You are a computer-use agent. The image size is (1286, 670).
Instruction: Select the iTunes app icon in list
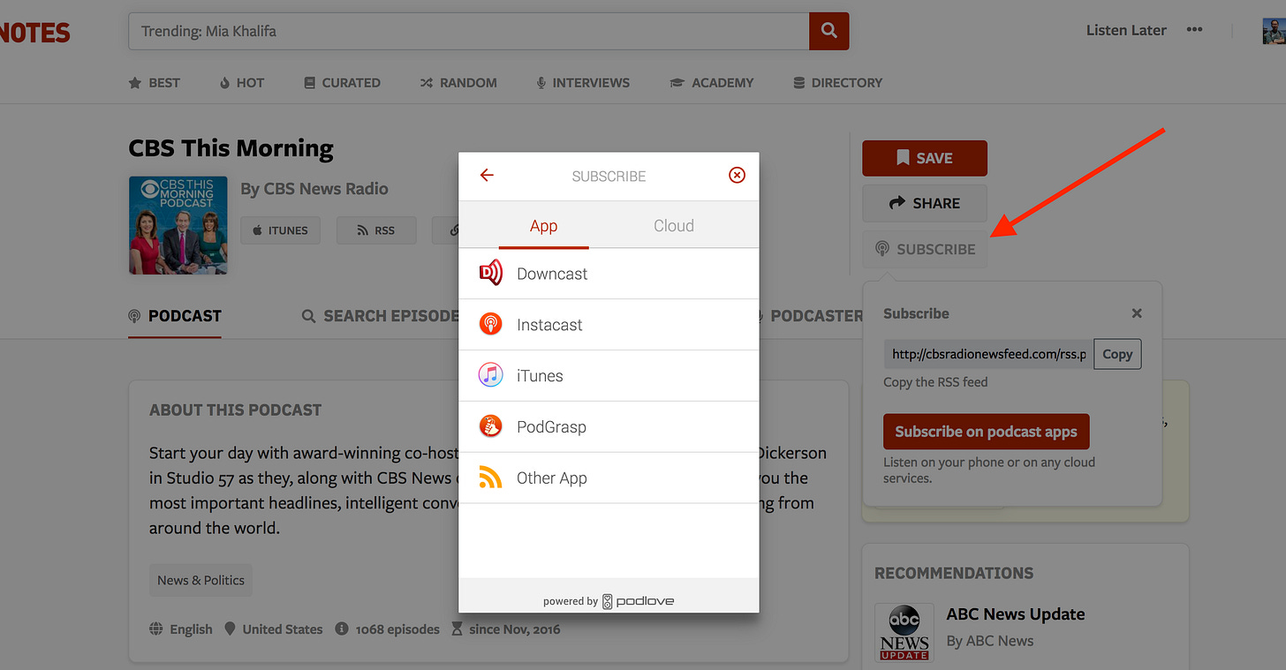(490, 375)
